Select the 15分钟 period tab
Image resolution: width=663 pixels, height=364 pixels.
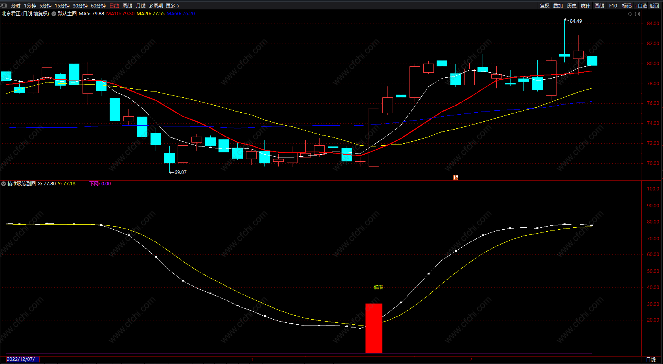(x=62, y=6)
